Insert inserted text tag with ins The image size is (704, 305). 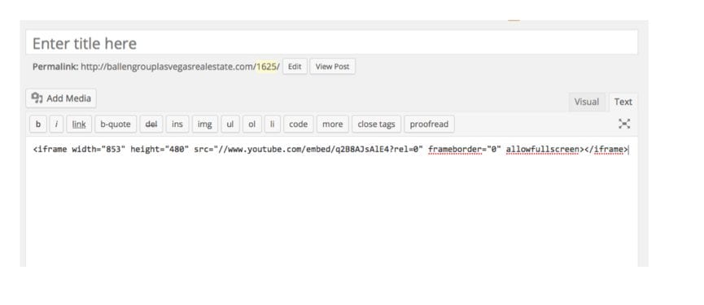coord(177,124)
